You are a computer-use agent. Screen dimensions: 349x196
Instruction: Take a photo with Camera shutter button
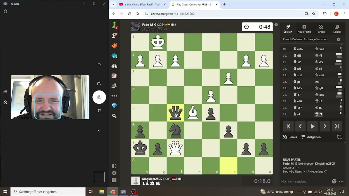tap(99, 97)
